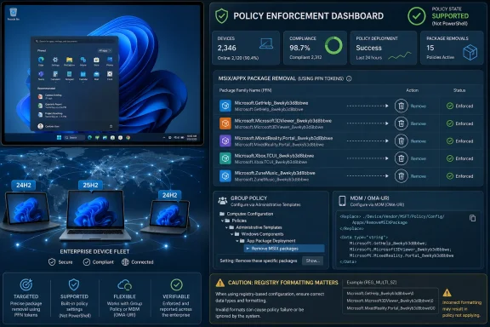The height and width of the screenshot is (327, 490).
Task: Open the Policy Deployment Success card
Action: click(x=383, y=48)
